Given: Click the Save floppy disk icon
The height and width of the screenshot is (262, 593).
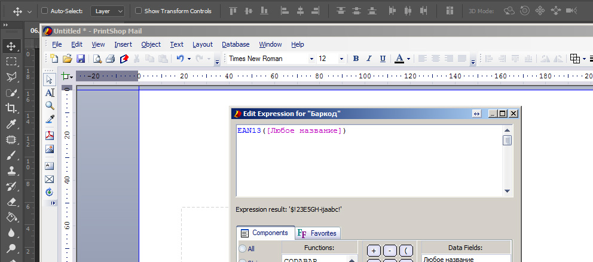Looking at the screenshot, I should pyautogui.click(x=80, y=59).
